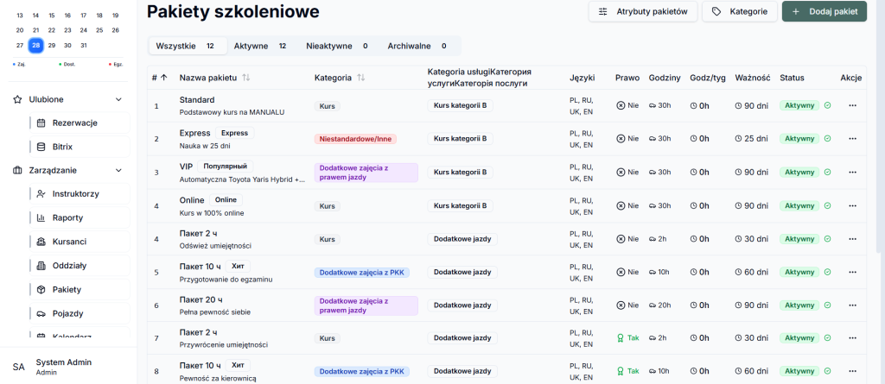Click the Популярный badge on VIP
The image size is (885, 384).
point(226,167)
